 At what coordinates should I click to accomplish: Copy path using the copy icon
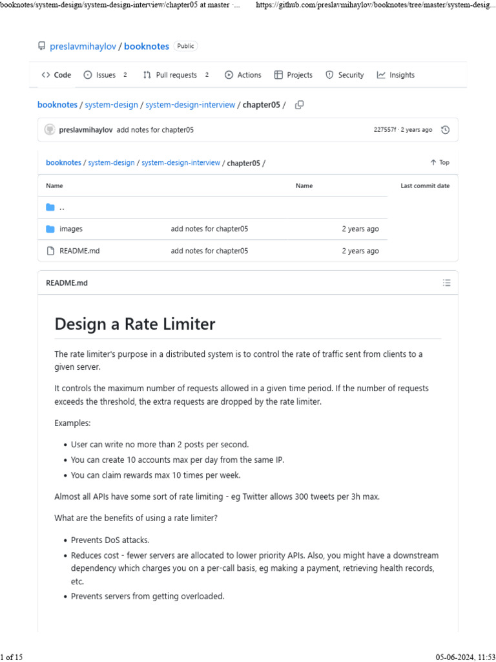click(x=299, y=105)
